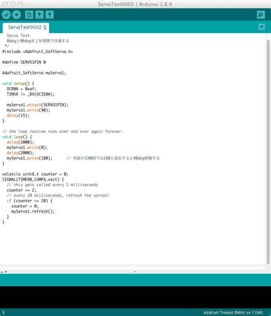
Task: Click the void setup() line
Action: [x=18, y=83]
